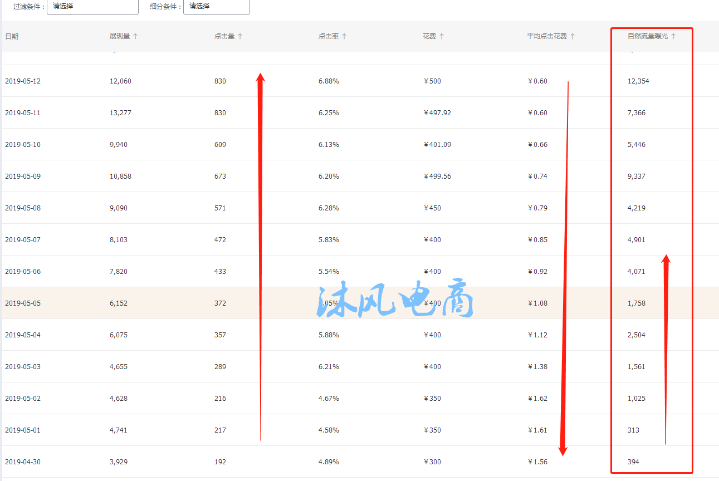Select the 2019-05-02 date cell
Screen dimensions: 719x481
(23, 399)
